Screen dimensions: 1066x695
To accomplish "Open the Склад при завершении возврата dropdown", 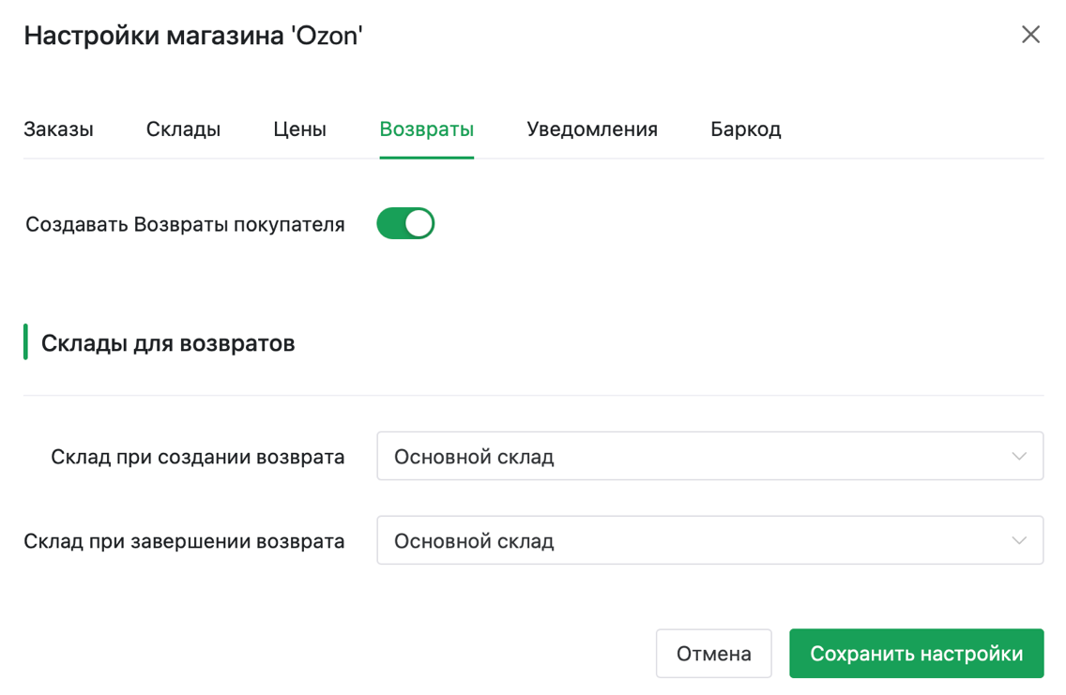I will [x=694, y=541].
